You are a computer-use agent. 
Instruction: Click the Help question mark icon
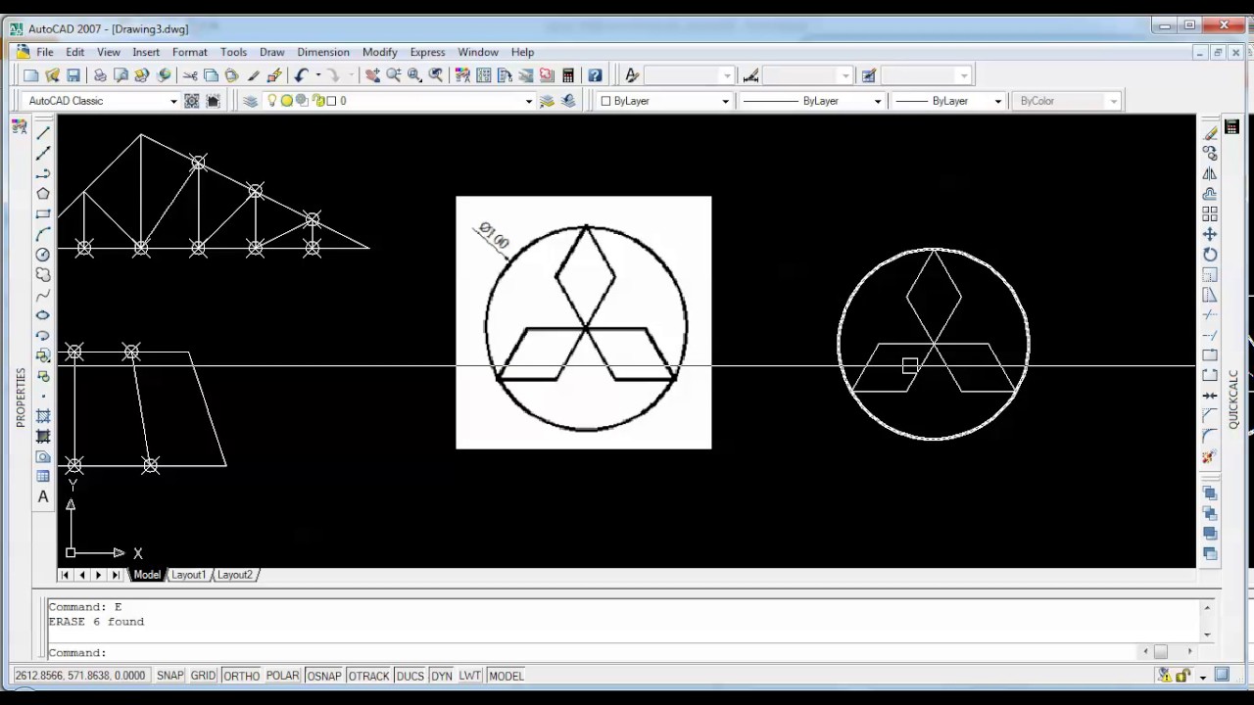[595, 75]
